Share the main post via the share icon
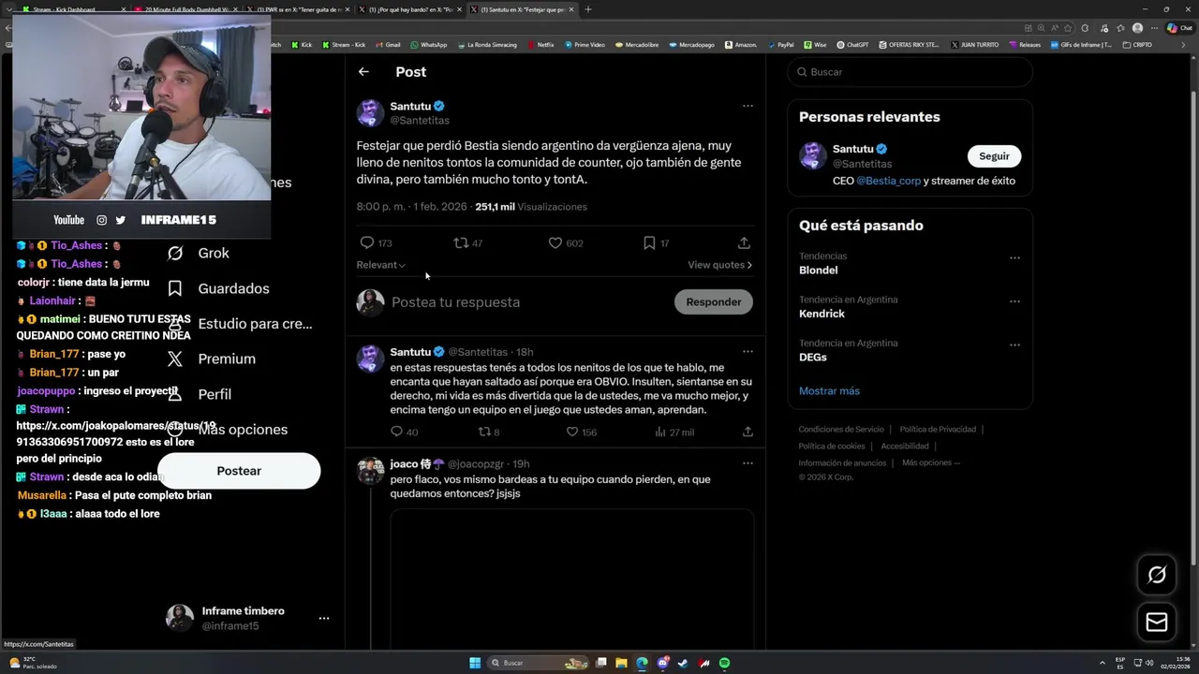Viewport: 1199px width, 674px height. pyautogui.click(x=744, y=242)
